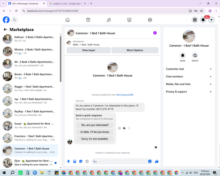
Task: Open Bones 2 Beds 1 Bath chat
Action: [30, 76]
